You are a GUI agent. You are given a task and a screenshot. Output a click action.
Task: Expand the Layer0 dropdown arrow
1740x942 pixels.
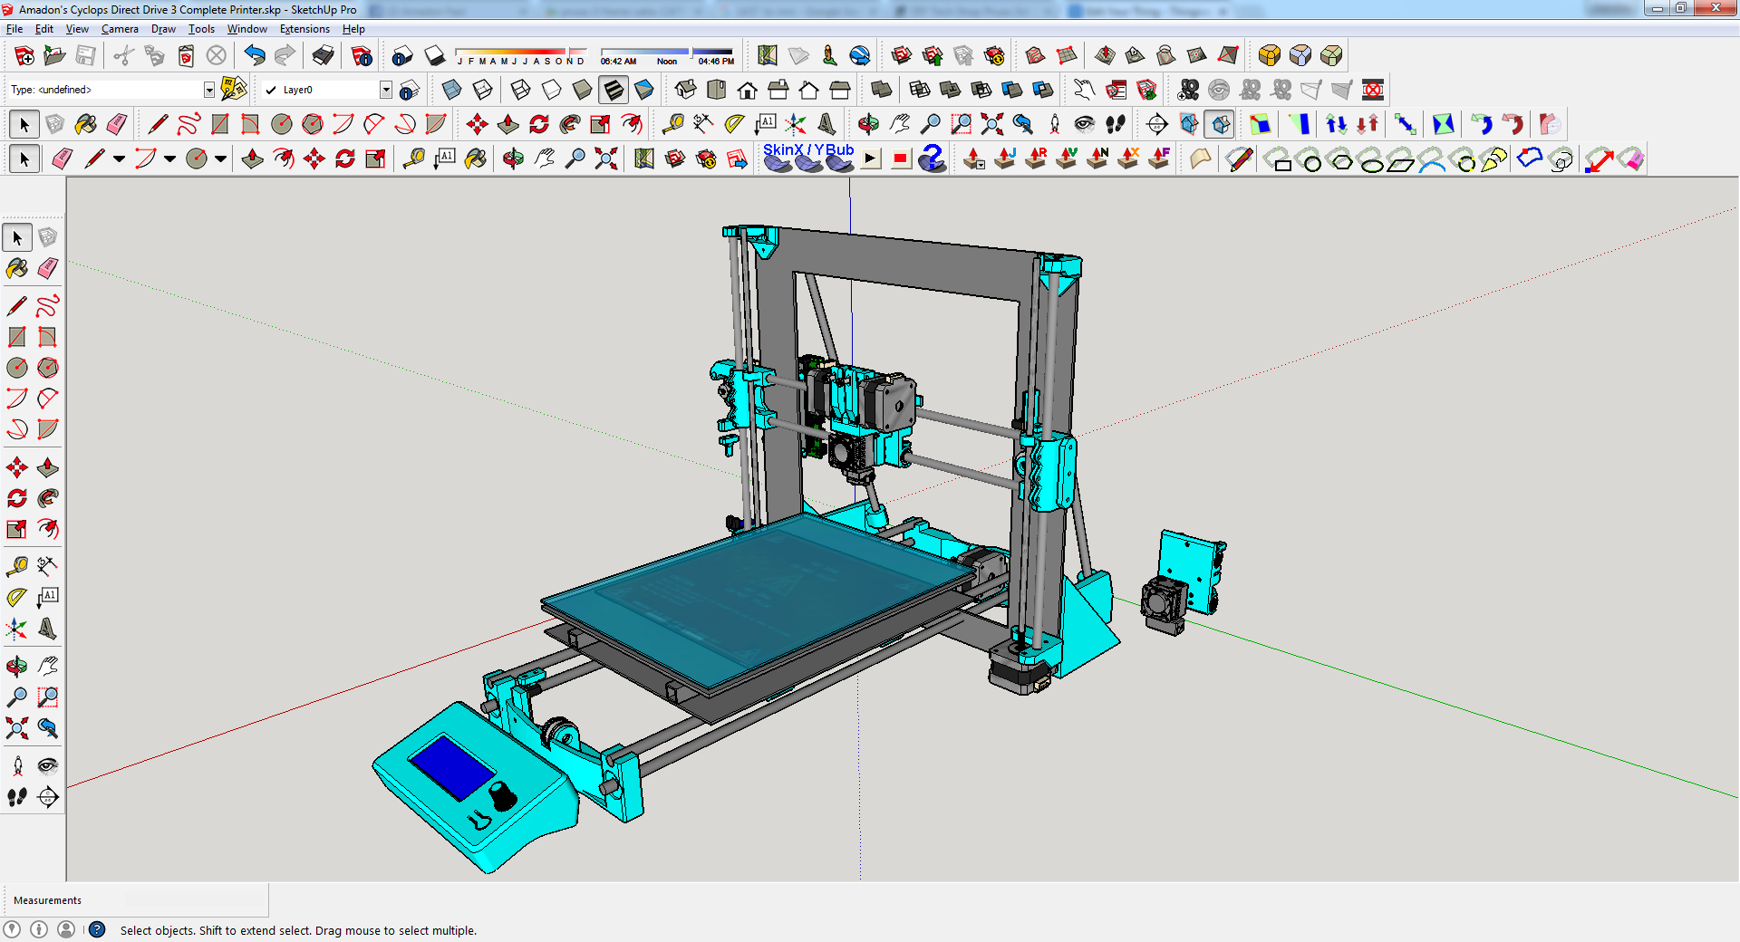(386, 90)
